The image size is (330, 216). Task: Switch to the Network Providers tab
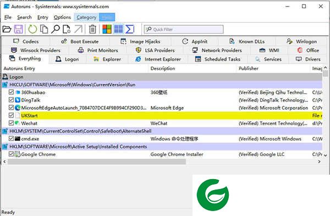coord(217,50)
